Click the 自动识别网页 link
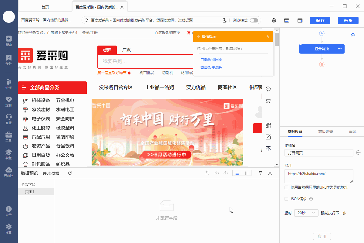Viewport: 364px width, 243px height. click(x=211, y=60)
